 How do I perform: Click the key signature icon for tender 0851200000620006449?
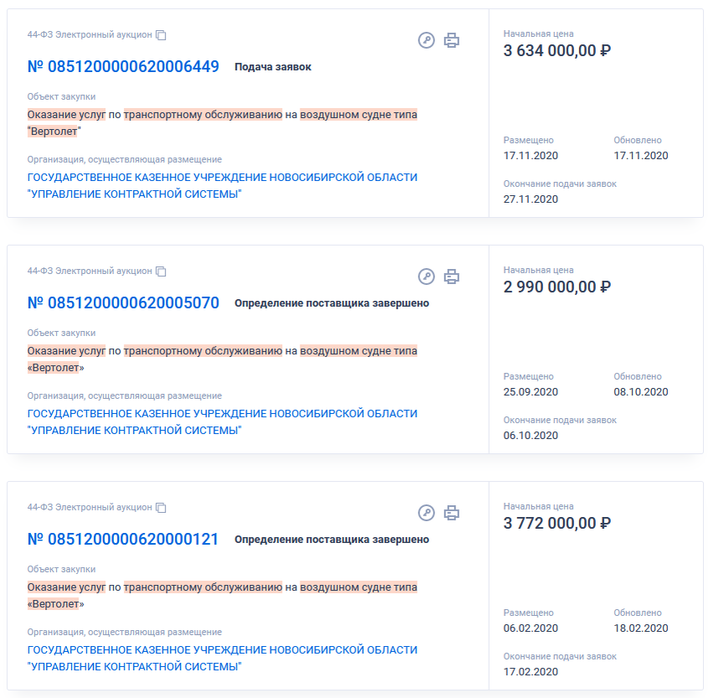[x=427, y=40]
